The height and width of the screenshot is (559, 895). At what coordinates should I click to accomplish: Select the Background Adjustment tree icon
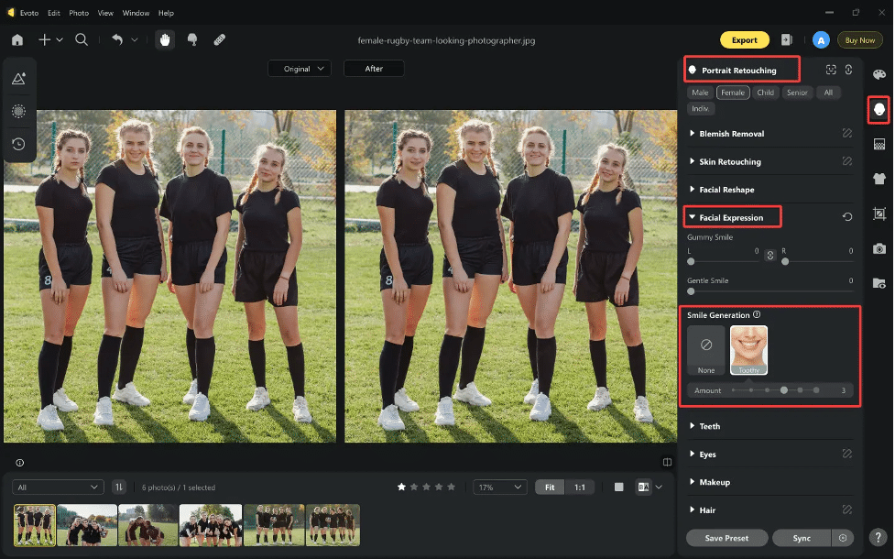[x=879, y=144]
